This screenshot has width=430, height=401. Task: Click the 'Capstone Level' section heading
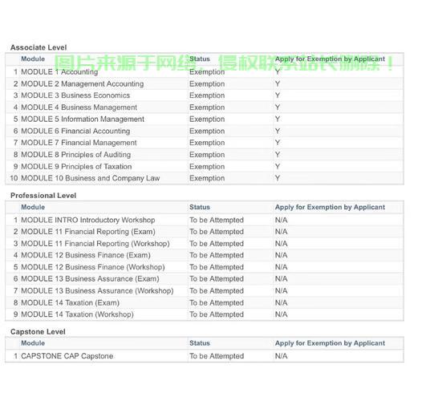pos(38,332)
